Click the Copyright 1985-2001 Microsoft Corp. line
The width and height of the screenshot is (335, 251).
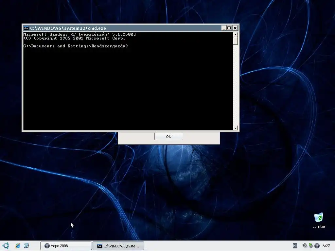click(x=74, y=38)
